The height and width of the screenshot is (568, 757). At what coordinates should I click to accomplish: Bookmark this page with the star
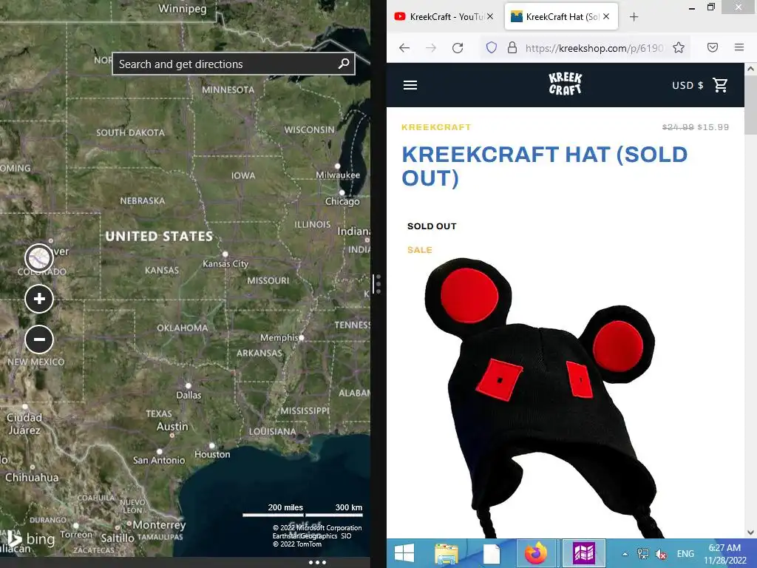679,48
